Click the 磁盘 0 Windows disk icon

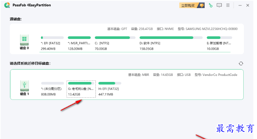tap(24, 40)
